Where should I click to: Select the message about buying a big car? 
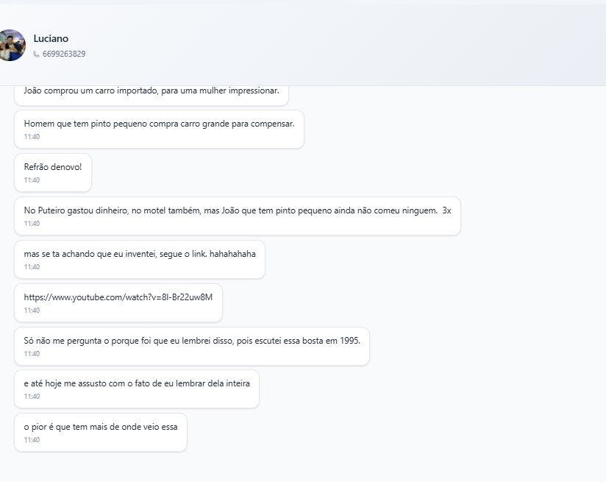click(159, 124)
